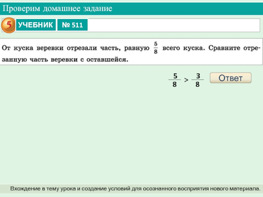Viewport: 263px width, 197px height.
Task: Select the УЧЕБНИК label
Action: pyautogui.click(x=36, y=25)
